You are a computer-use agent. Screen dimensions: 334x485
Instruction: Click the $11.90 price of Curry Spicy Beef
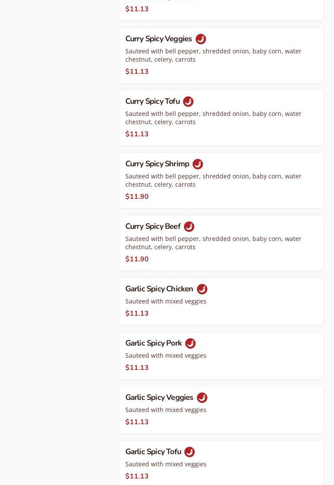point(137,259)
